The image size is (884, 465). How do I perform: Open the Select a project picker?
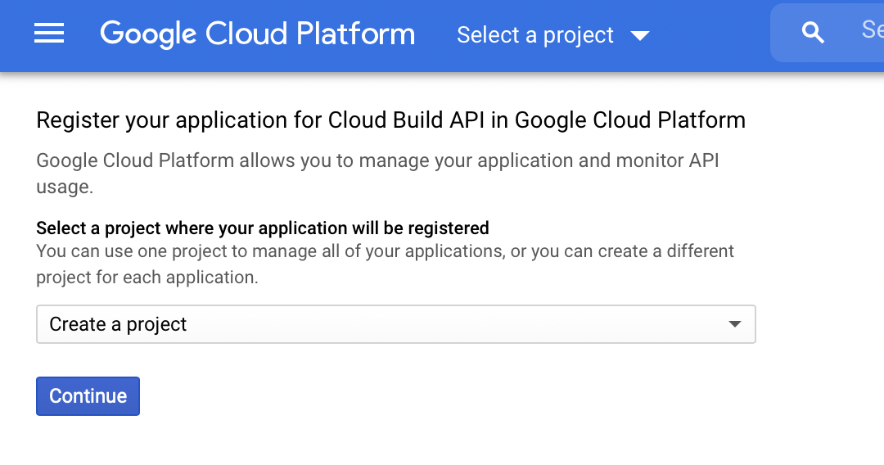pyautogui.click(x=552, y=35)
